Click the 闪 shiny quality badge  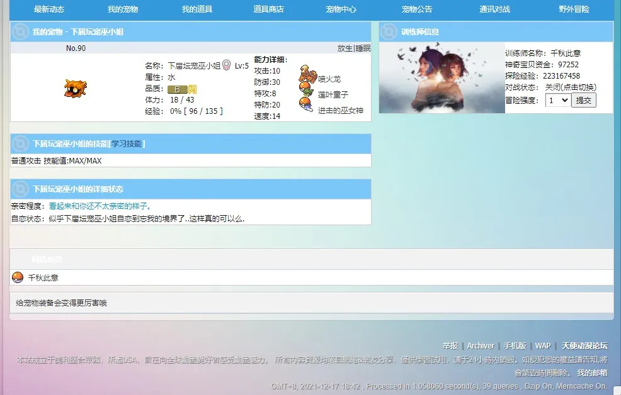[192, 89]
